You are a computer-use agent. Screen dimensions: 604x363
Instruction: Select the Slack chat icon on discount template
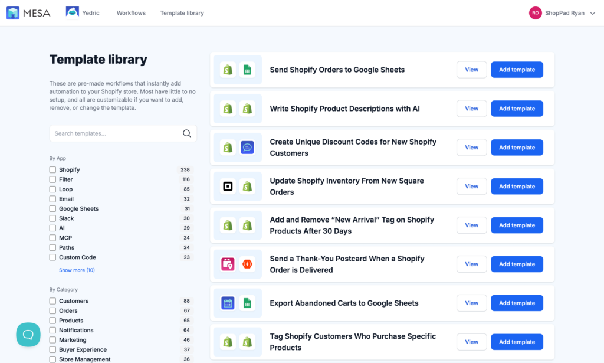[247, 147]
